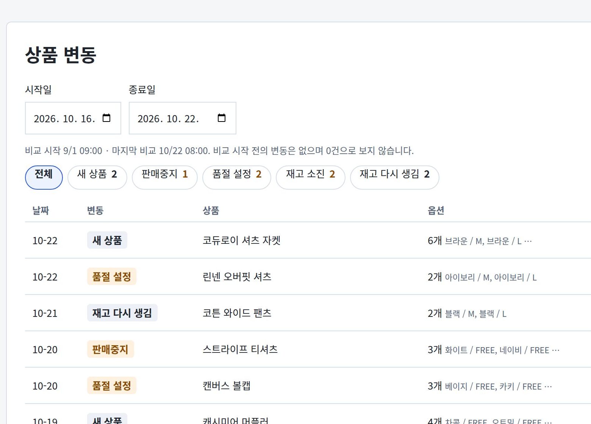Click the date 10-20 in the 스트라이프 티셔츠 row
The width and height of the screenshot is (591, 424).
tap(45, 350)
